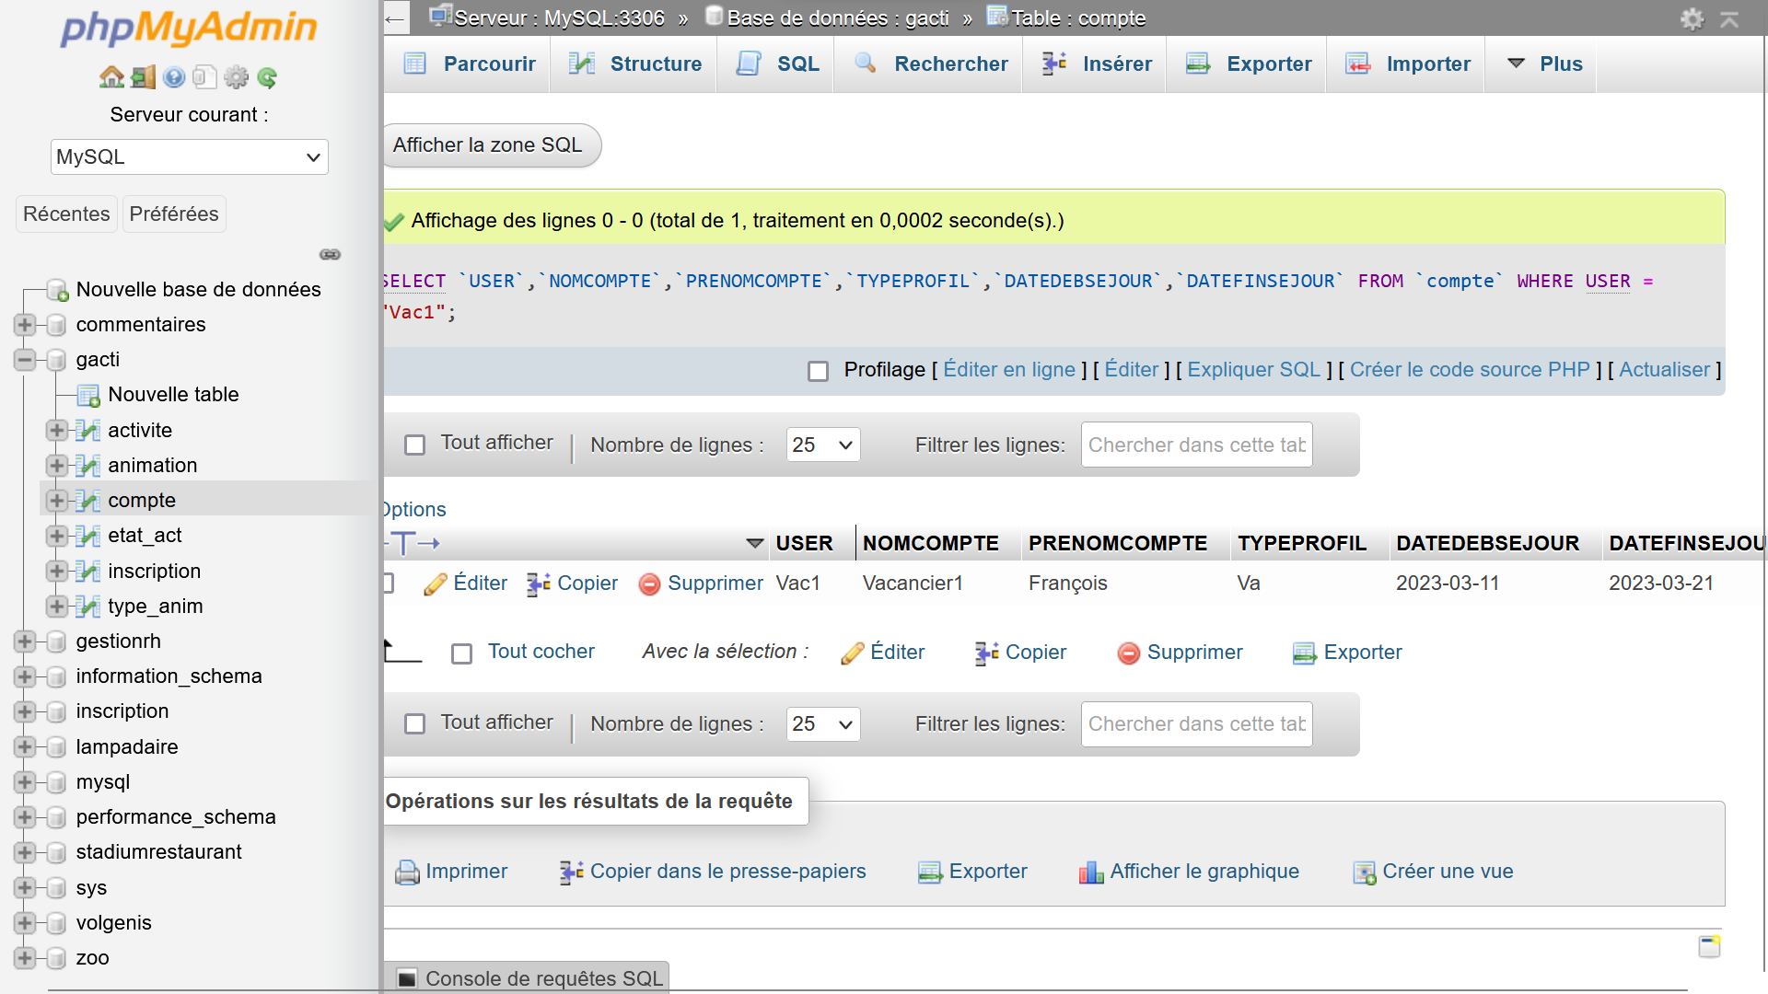Collapse the gacti database tree node

[x=25, y=360]
